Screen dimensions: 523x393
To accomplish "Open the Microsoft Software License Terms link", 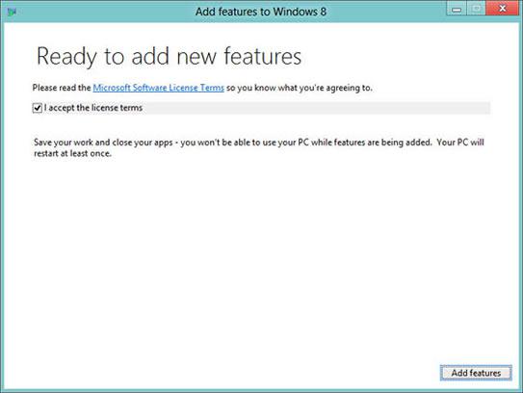I will [158, 88].
